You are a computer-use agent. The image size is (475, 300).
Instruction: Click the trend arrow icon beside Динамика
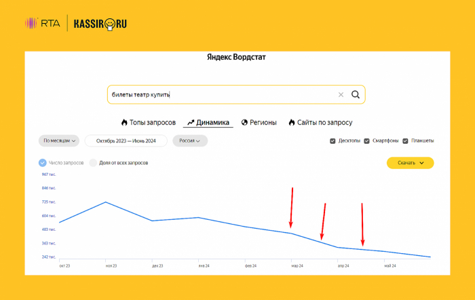191,122
